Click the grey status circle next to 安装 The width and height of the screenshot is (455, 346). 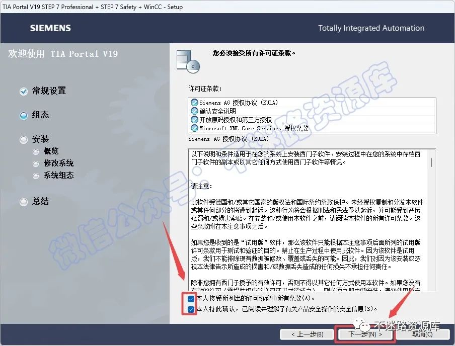(24, 140)
